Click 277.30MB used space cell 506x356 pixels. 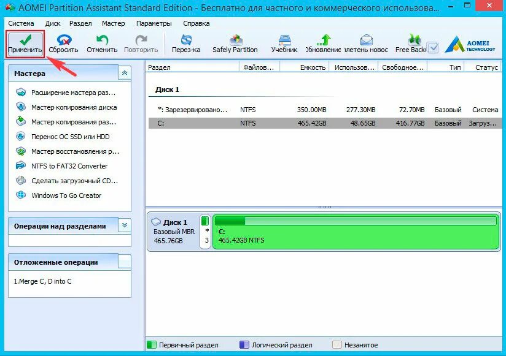tap(361, 110)
